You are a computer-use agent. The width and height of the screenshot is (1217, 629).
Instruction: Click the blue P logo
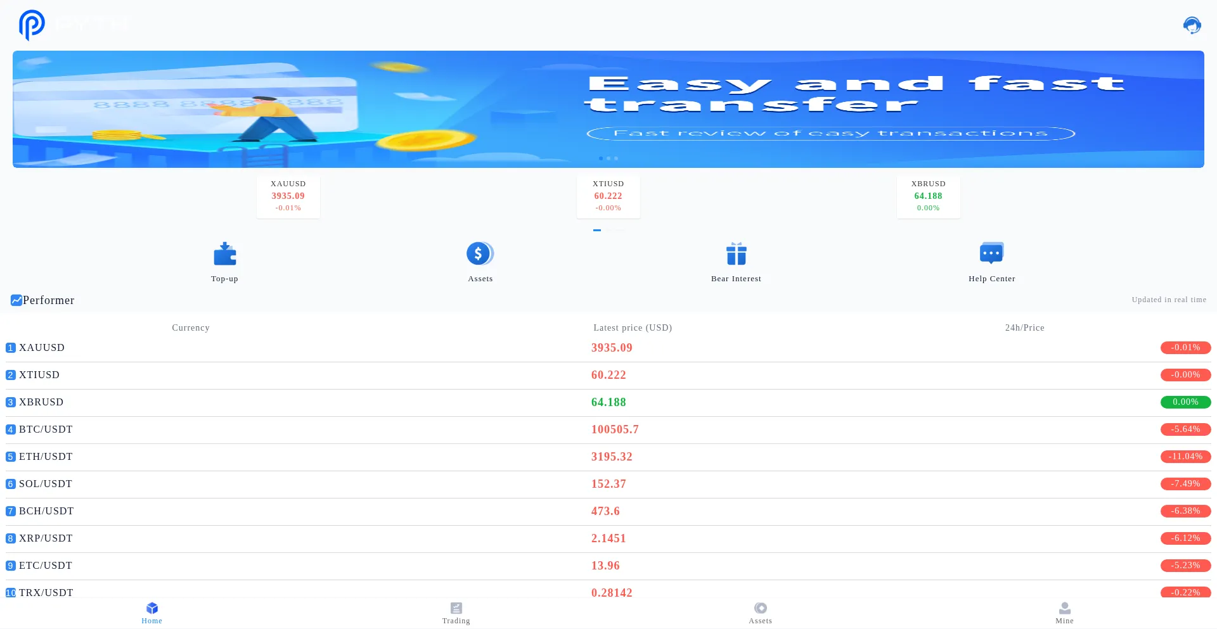(32, 25)
